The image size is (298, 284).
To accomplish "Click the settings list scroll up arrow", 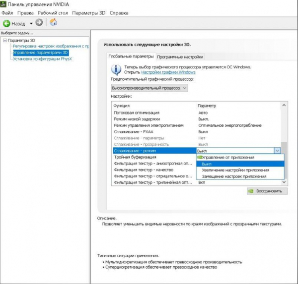I will (x=284, y=105).
